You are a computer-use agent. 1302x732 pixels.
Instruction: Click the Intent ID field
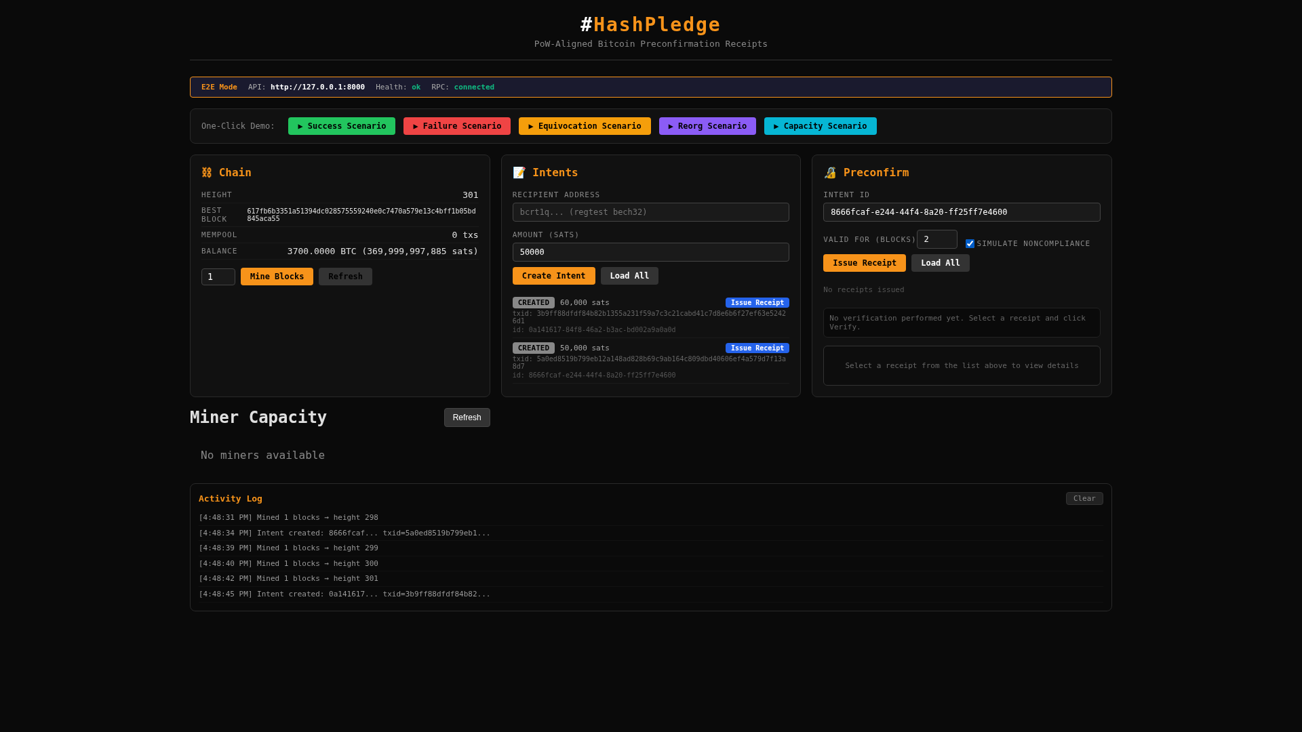pos(961,212)
